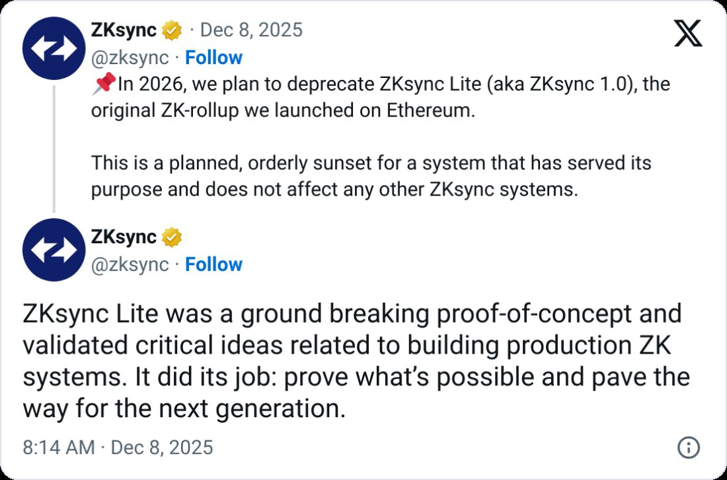The width and height of the screenshot is (727, 480).
Task: Click the @zksync username below the second ZKsync name
Action: pyautogui.click(x=132, y=264)
